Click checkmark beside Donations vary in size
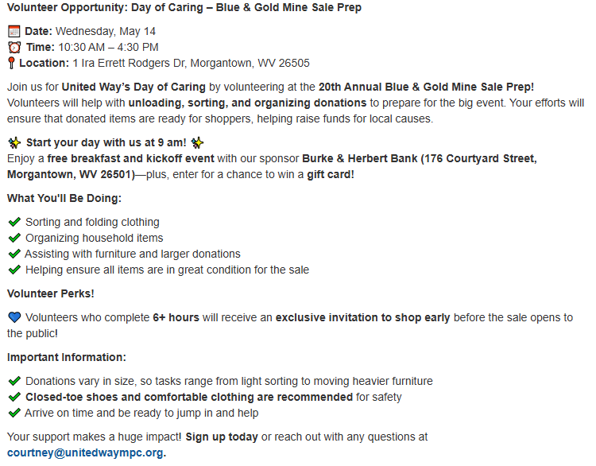596x466 pixels. point(14,381)
